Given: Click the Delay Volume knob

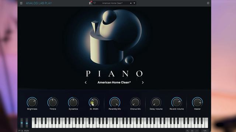Looking at the screenshot, I should (156, 102).
